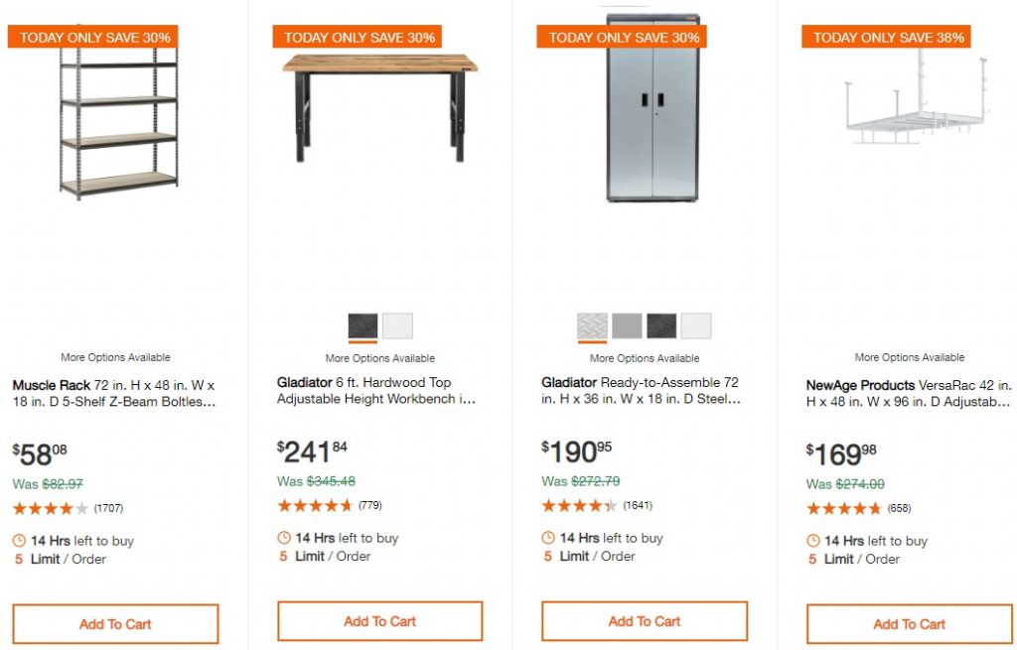The height and width of the screenshot is (650, 1017).
Task: Select the black workbench color swatch
Action: tap(363, 325)
